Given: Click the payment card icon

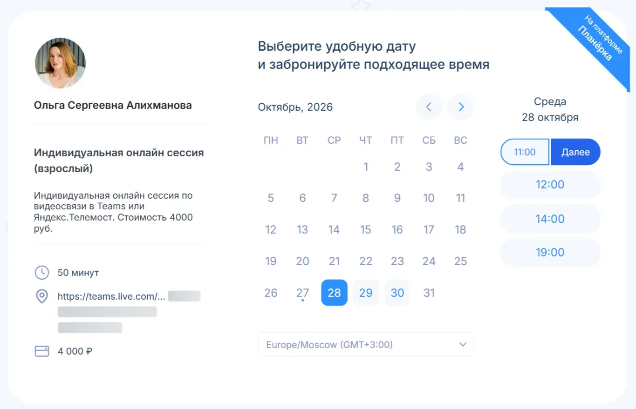Looking at the screenshot, I should coord(42,351).
